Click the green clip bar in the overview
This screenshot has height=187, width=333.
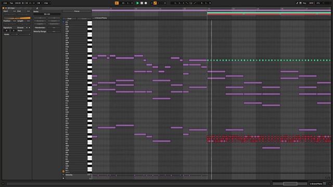click(269, 13)
